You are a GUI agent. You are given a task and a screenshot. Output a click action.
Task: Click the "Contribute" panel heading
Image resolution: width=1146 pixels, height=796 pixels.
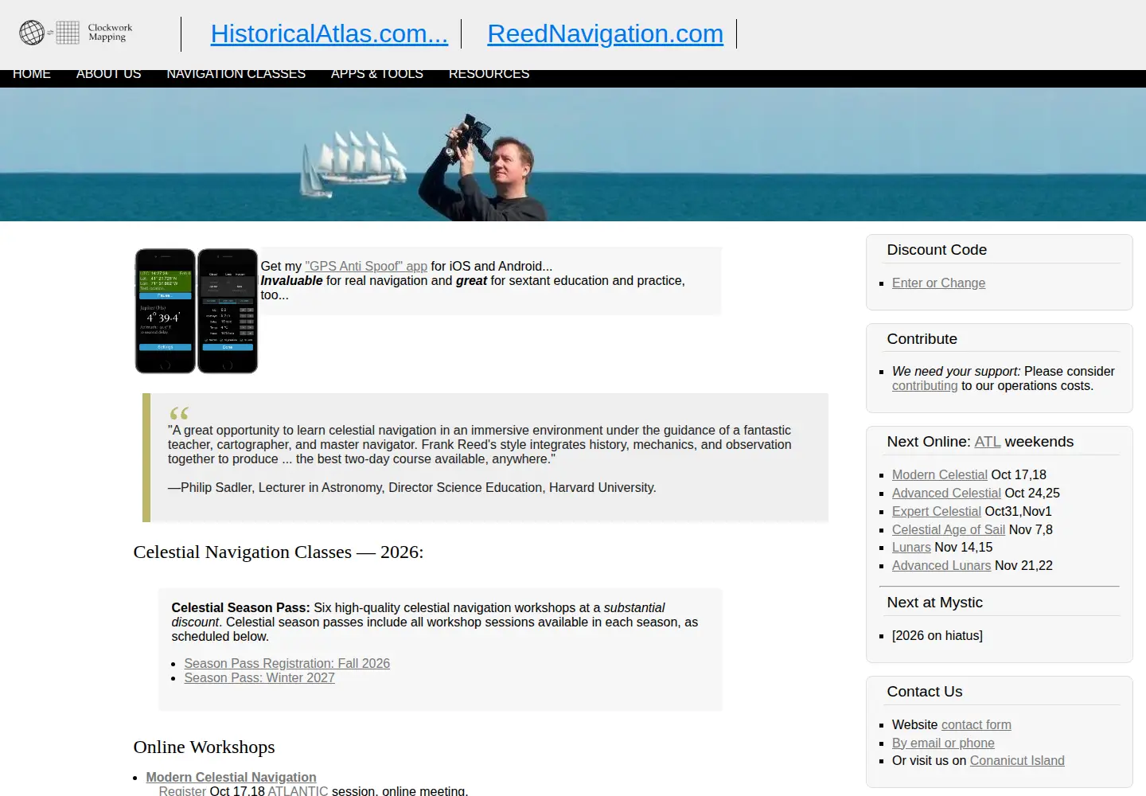922,339
